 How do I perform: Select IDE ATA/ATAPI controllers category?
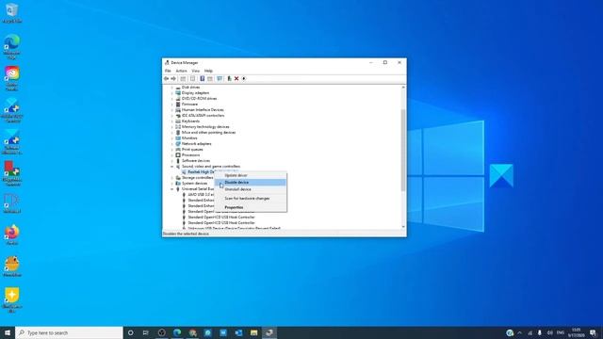point(203,115)
